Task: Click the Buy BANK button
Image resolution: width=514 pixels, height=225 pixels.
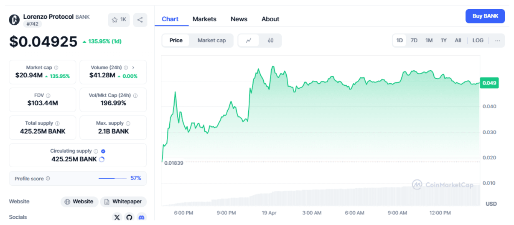Action: [485, 16]
